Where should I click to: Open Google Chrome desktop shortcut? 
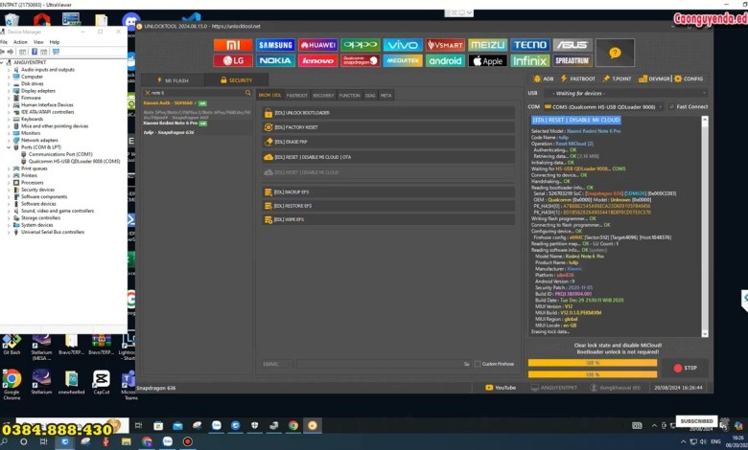12,384
